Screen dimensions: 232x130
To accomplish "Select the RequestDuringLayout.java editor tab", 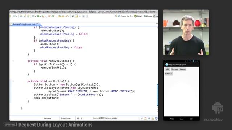I will pyautogui.click(x=24, y=24).
